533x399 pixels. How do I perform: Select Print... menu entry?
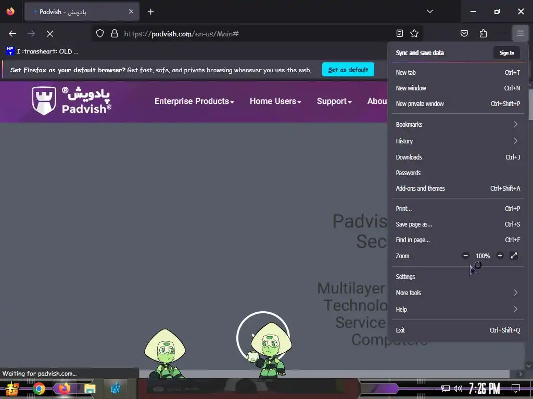click(x=458, y=209)
